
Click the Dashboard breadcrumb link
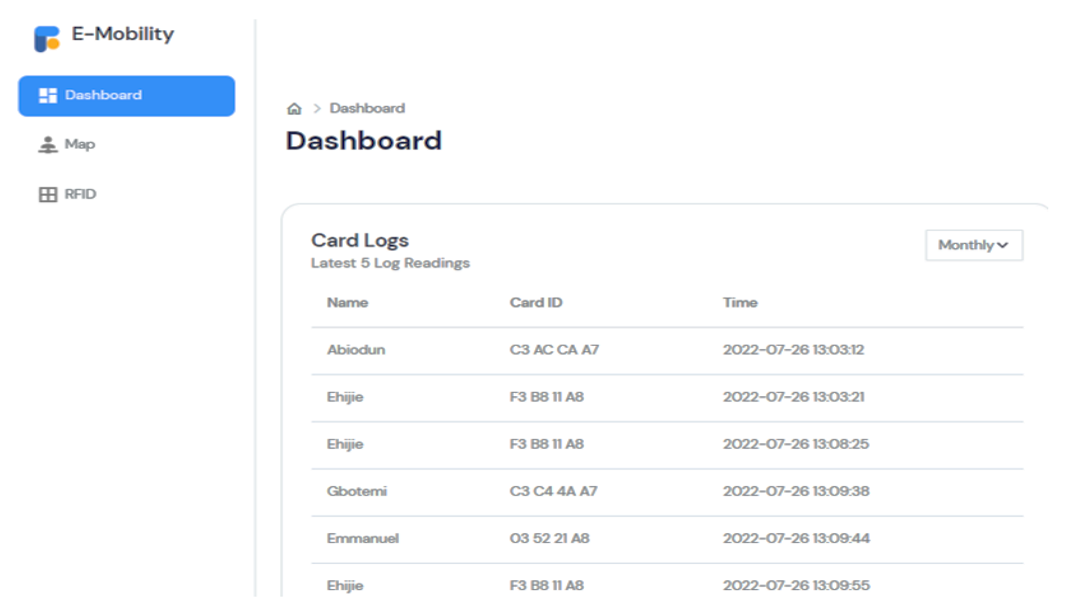[367, 109]
